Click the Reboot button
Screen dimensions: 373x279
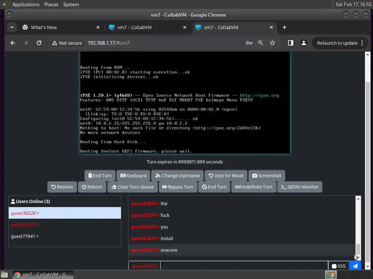pyautogui.click(x=92, y=187)
